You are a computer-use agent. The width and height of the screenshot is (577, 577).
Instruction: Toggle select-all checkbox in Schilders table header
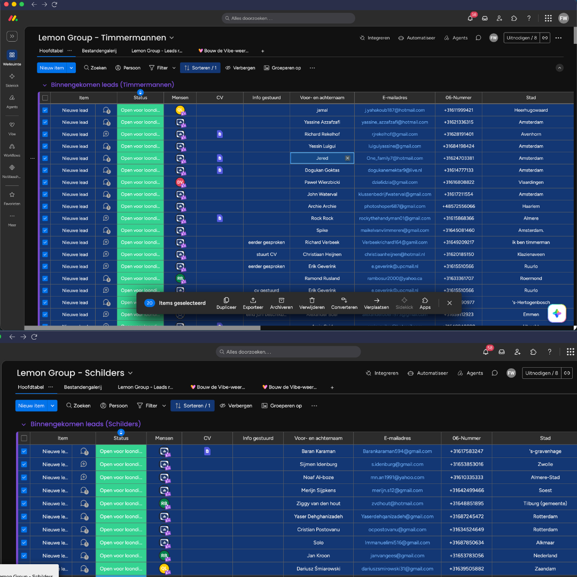point(24,438)
